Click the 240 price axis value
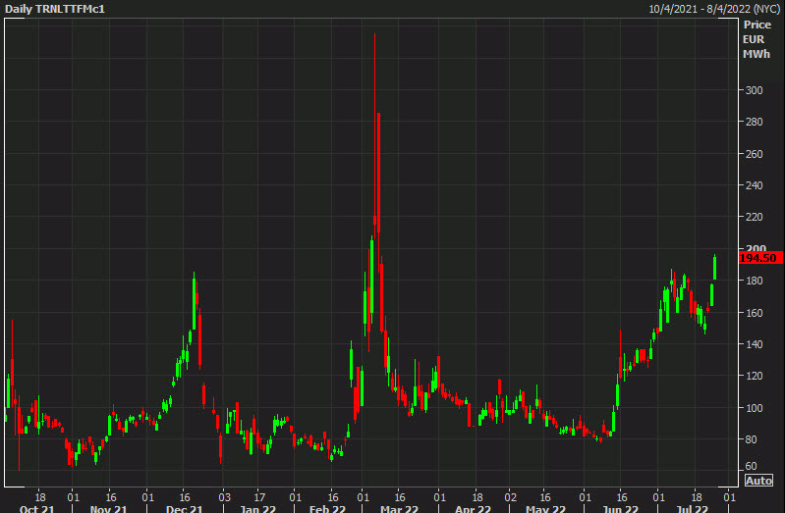The image size is (785, 513). pyautogui.click(x=754, y=185)
